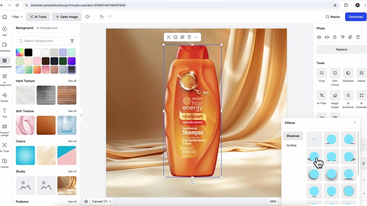
Task: Choose the water splash texture thumbnail
Action: (67, 125)
